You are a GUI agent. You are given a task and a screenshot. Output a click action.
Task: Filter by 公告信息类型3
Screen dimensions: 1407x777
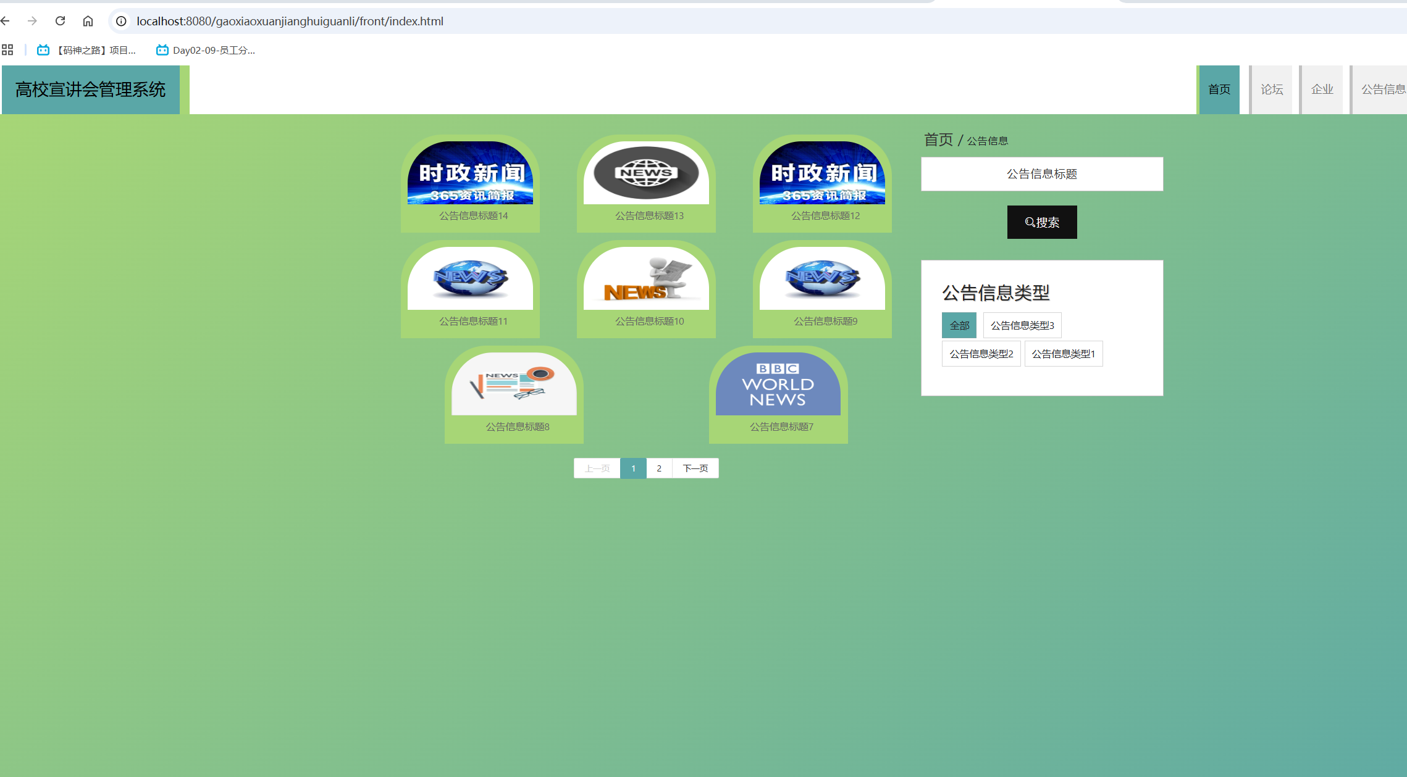pos(1022,325)
